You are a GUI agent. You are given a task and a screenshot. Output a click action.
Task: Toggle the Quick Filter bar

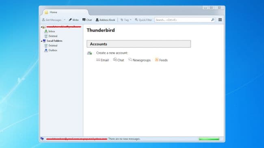pos(143,20)
